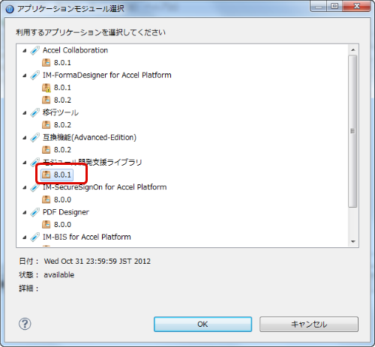Collapse the モジュール開発支援ライブラリ node
The width and height of the screenshot is (375, 347).
coord(25,163)
